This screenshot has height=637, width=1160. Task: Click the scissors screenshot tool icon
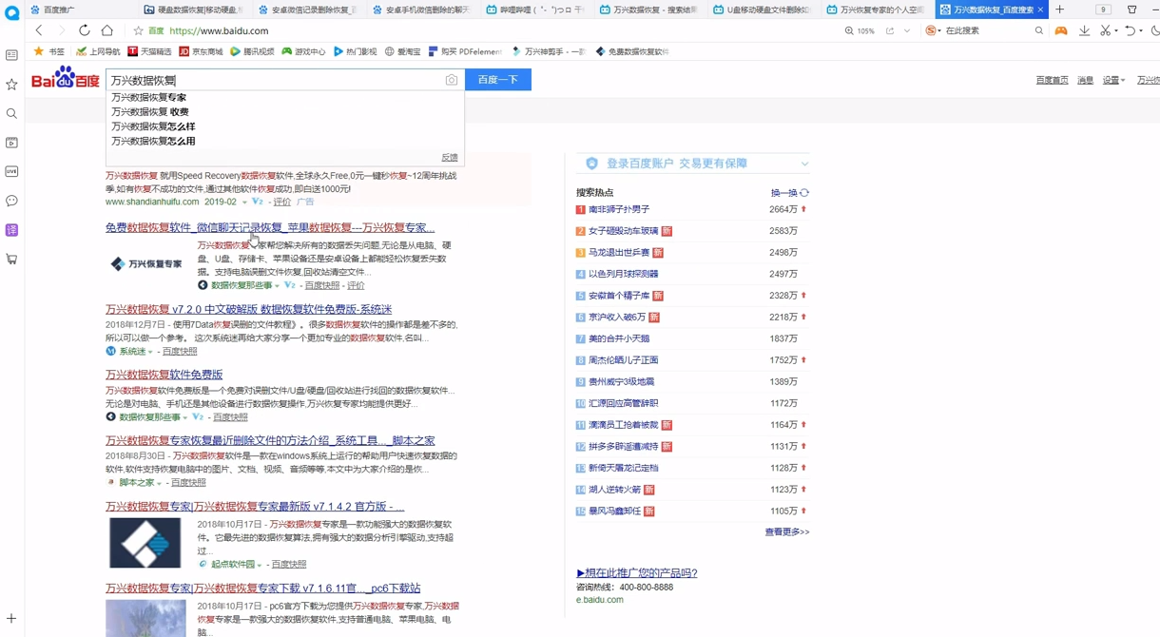(1105, 30)
